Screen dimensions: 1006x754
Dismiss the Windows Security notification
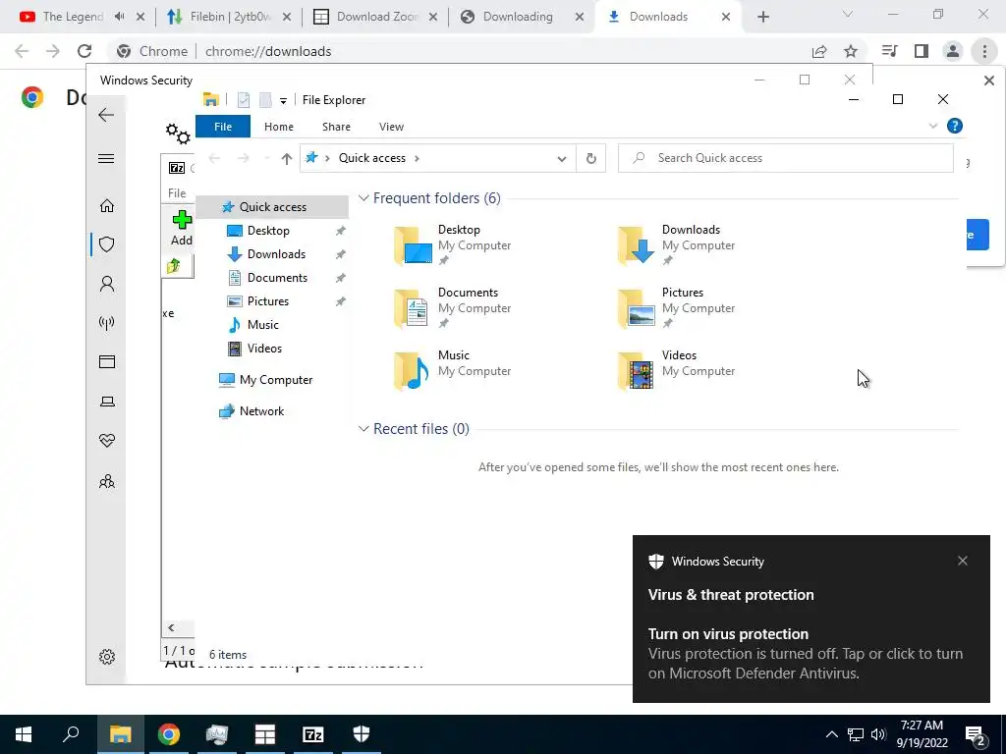pyautogui.click(x=963, y=561)
